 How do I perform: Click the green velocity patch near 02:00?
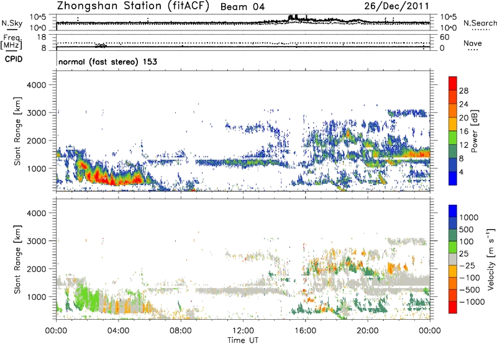(86, 297)
